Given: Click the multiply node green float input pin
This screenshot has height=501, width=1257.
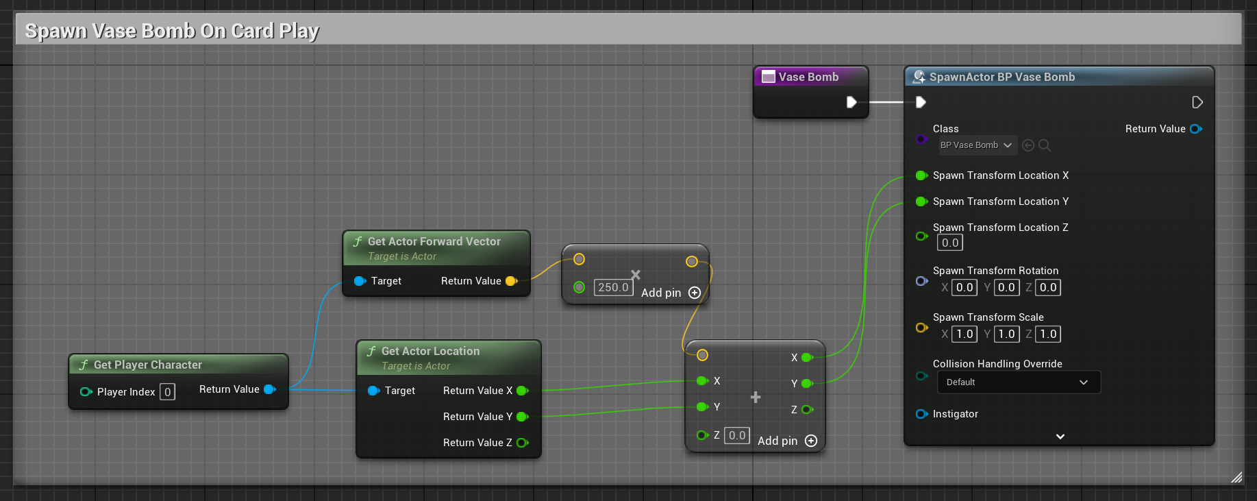Looking at the screenshot, I should click(579, 287).
